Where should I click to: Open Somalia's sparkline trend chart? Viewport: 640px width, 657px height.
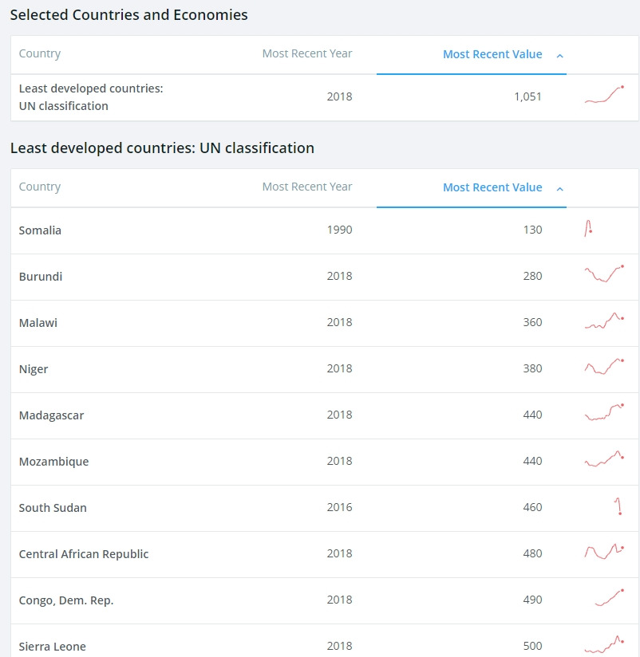(588, 230)
